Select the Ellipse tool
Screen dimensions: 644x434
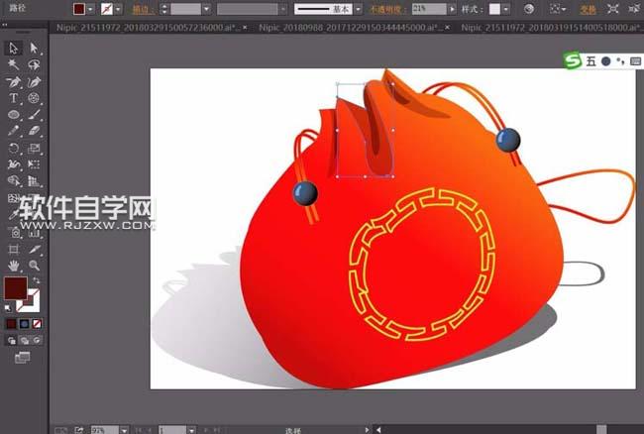coord(14,115)
